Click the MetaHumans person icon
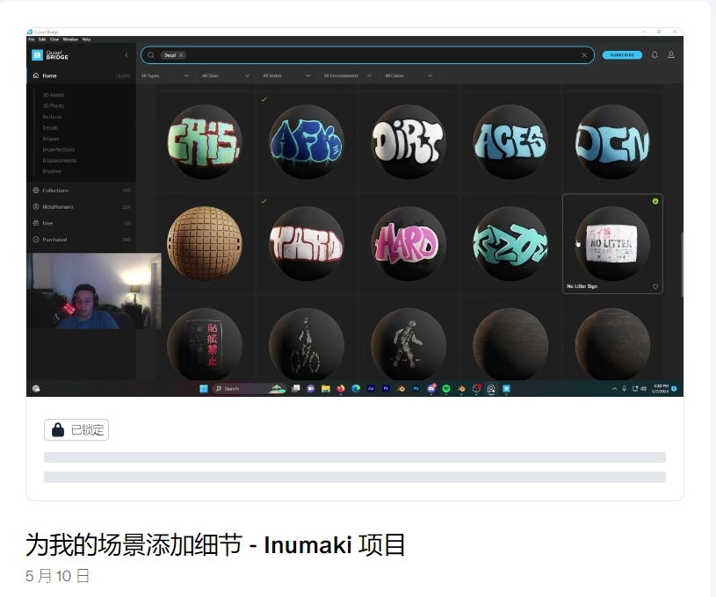The height and width of the screenshot is (597, 716). (36, 207)
